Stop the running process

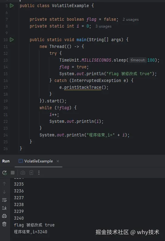point(13,173)
